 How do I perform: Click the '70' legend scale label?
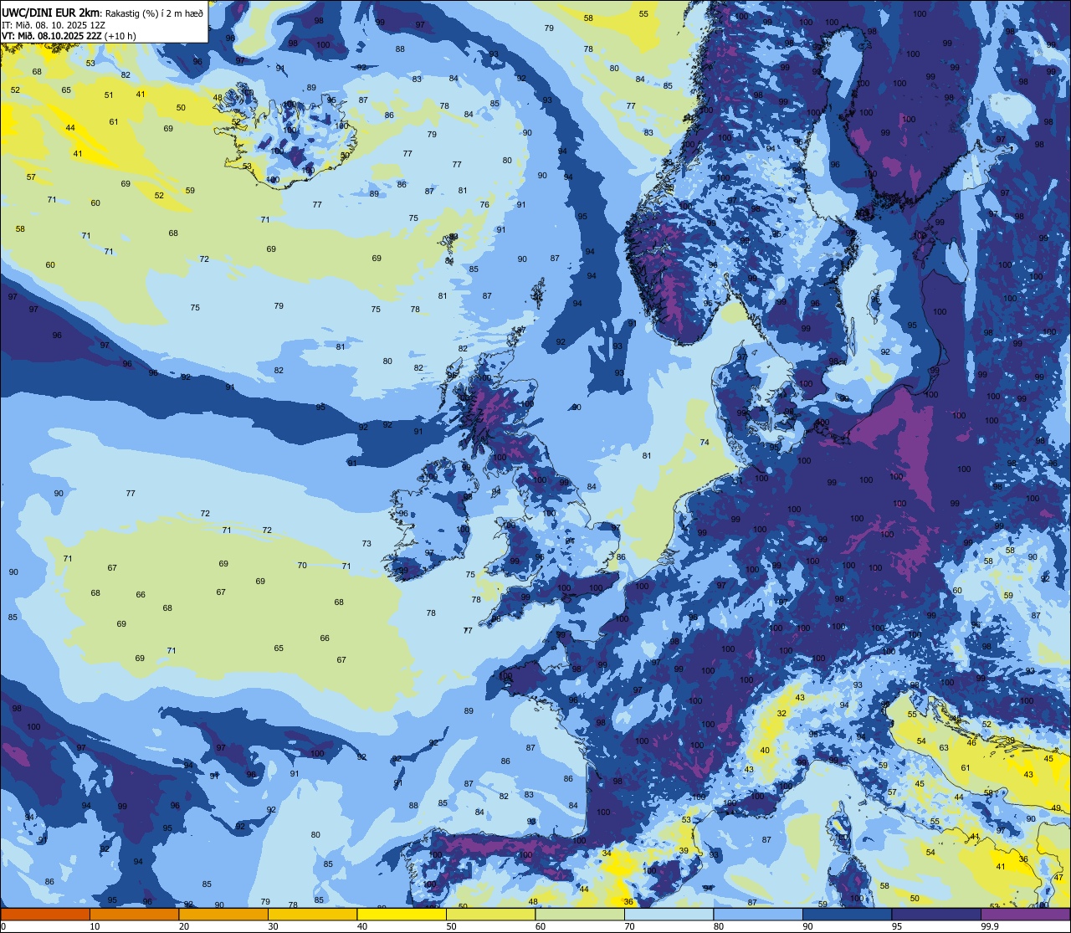tap(629, 926)
